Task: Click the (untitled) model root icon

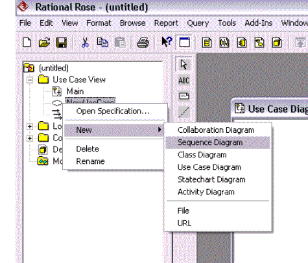Action: [29, 68]
